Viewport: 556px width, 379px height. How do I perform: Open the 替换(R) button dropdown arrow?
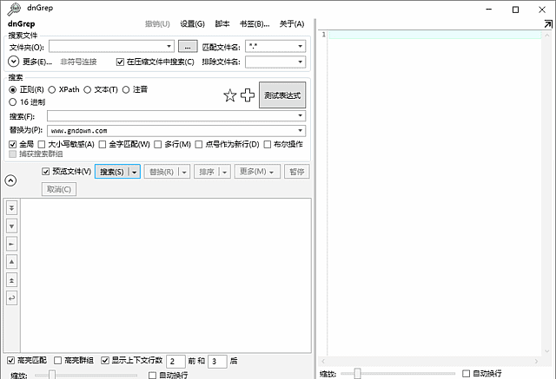pyautogui.click(x=184, y=172)
